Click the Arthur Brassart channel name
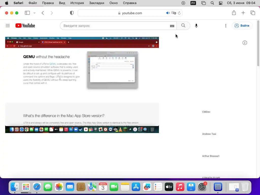 click(x=211, y=156)
